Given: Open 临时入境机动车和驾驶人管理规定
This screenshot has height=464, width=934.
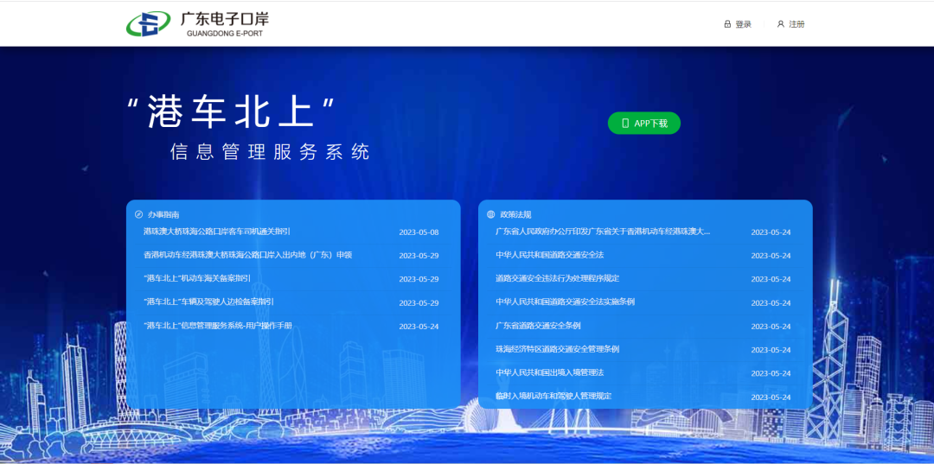Looking at the screenshot, I should point(553,397).
